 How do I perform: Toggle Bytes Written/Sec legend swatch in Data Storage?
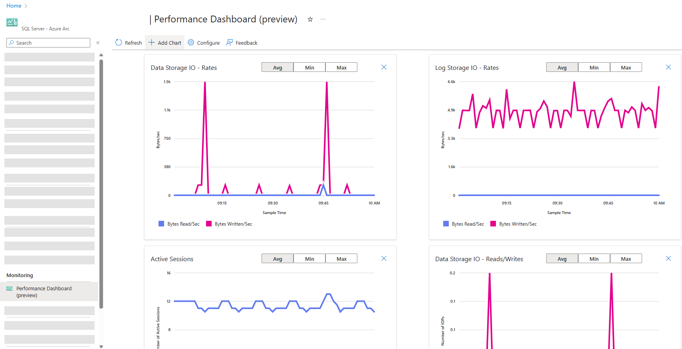(209, 224)
